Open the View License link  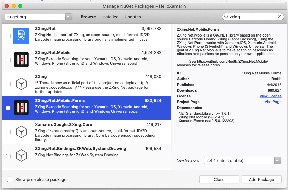pos(270,96)
